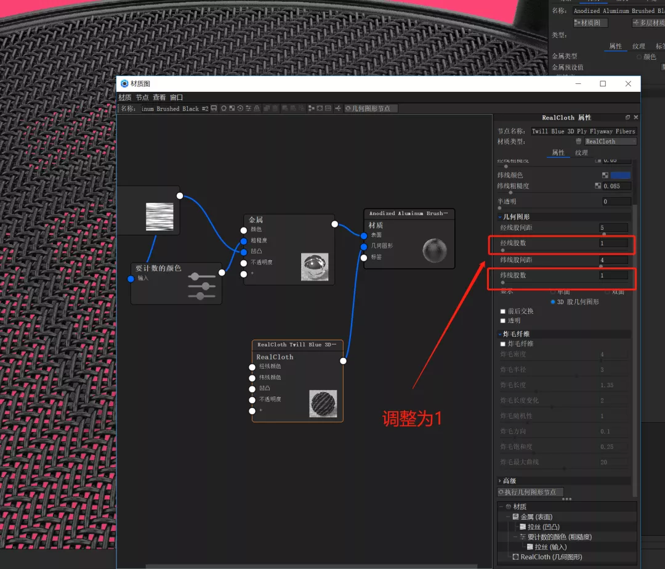Click the trash icon beside material type
This screenshot has width=665, height=569.
coord(578,141)
